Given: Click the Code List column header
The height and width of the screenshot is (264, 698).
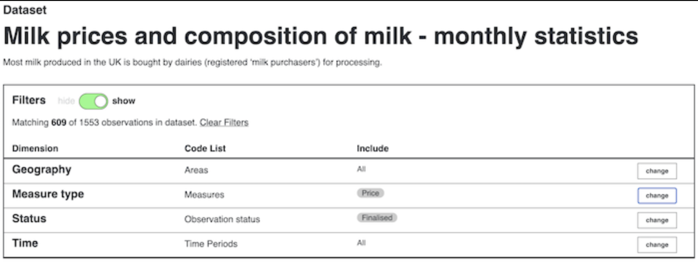Looking at the screenshot, I should click(205, 148).
